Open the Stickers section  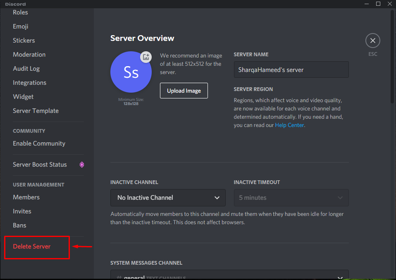(x=24, y=41)
